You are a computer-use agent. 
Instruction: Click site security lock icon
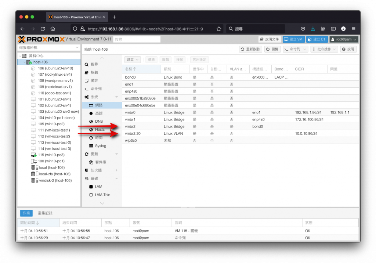tap(83, 29)
